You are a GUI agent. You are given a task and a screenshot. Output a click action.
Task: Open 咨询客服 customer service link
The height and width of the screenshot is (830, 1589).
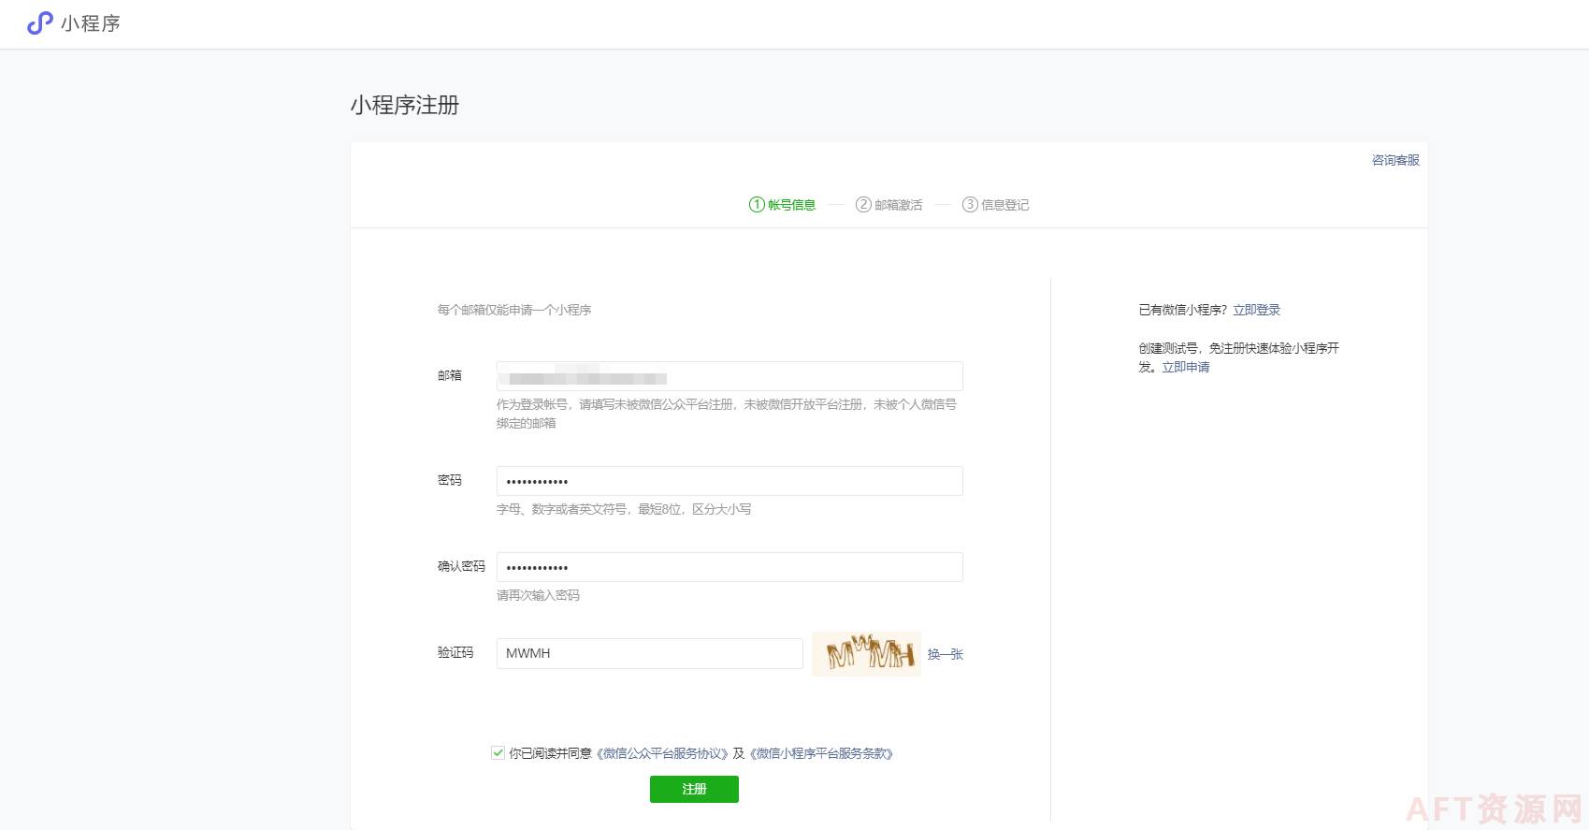1394,160
